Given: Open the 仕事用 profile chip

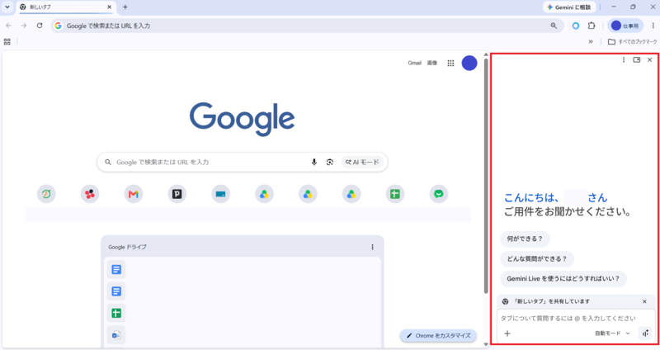Looking at the screenshot, I should tap(625, 26).
